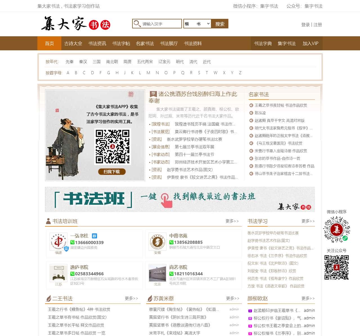Click the magnifier search icon
This screenshot has width=360, height=336.
(x=137, y=24)
